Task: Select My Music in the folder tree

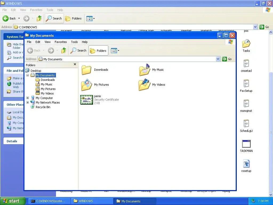Action: tap(46, 84)
